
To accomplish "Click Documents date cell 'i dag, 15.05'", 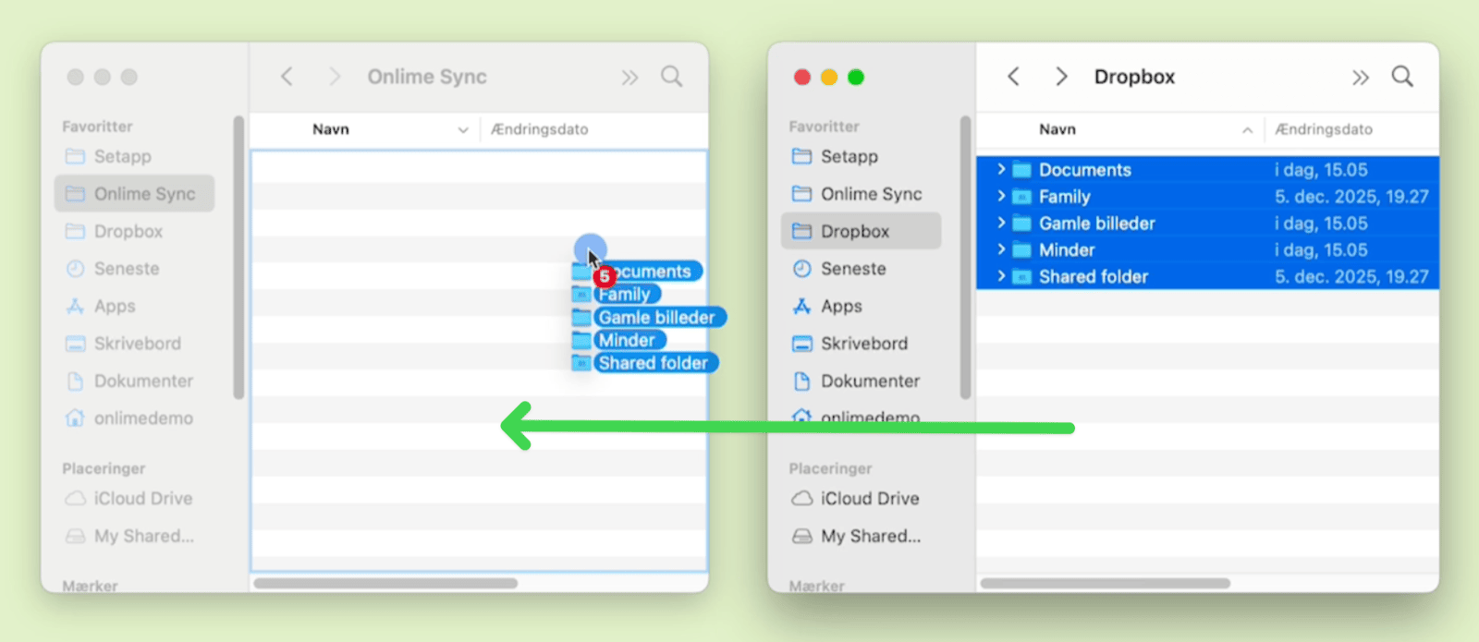I will coord(1321,170).
